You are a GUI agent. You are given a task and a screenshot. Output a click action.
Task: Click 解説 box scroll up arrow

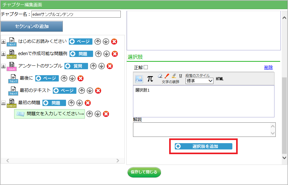point(273,126)
